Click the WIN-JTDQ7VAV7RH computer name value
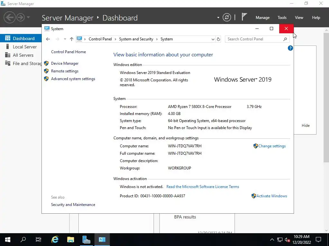329x246 pixels. [185, 146]
